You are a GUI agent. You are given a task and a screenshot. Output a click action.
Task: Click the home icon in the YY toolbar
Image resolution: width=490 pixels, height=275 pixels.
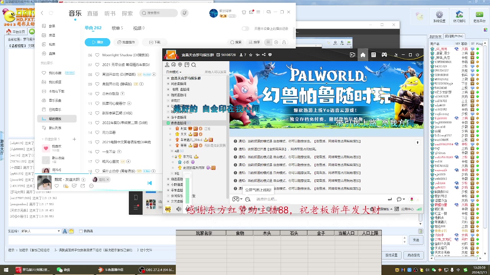[x=363, y=55]
